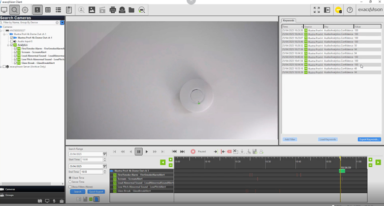
Task: Select the Server Time radio button
Action: [70, 182]
